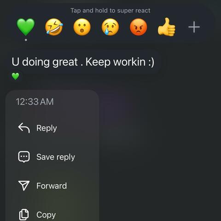Tap the dot indicator under green heart
Image resolution: width=221 pixels, height=221 pixels.
coord(26,40)
